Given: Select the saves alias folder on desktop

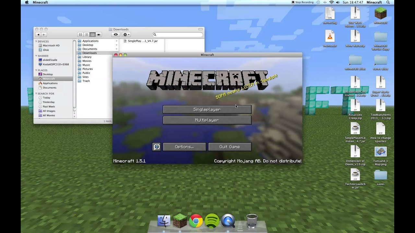Looking at the screenshot, I should (381, 62).
